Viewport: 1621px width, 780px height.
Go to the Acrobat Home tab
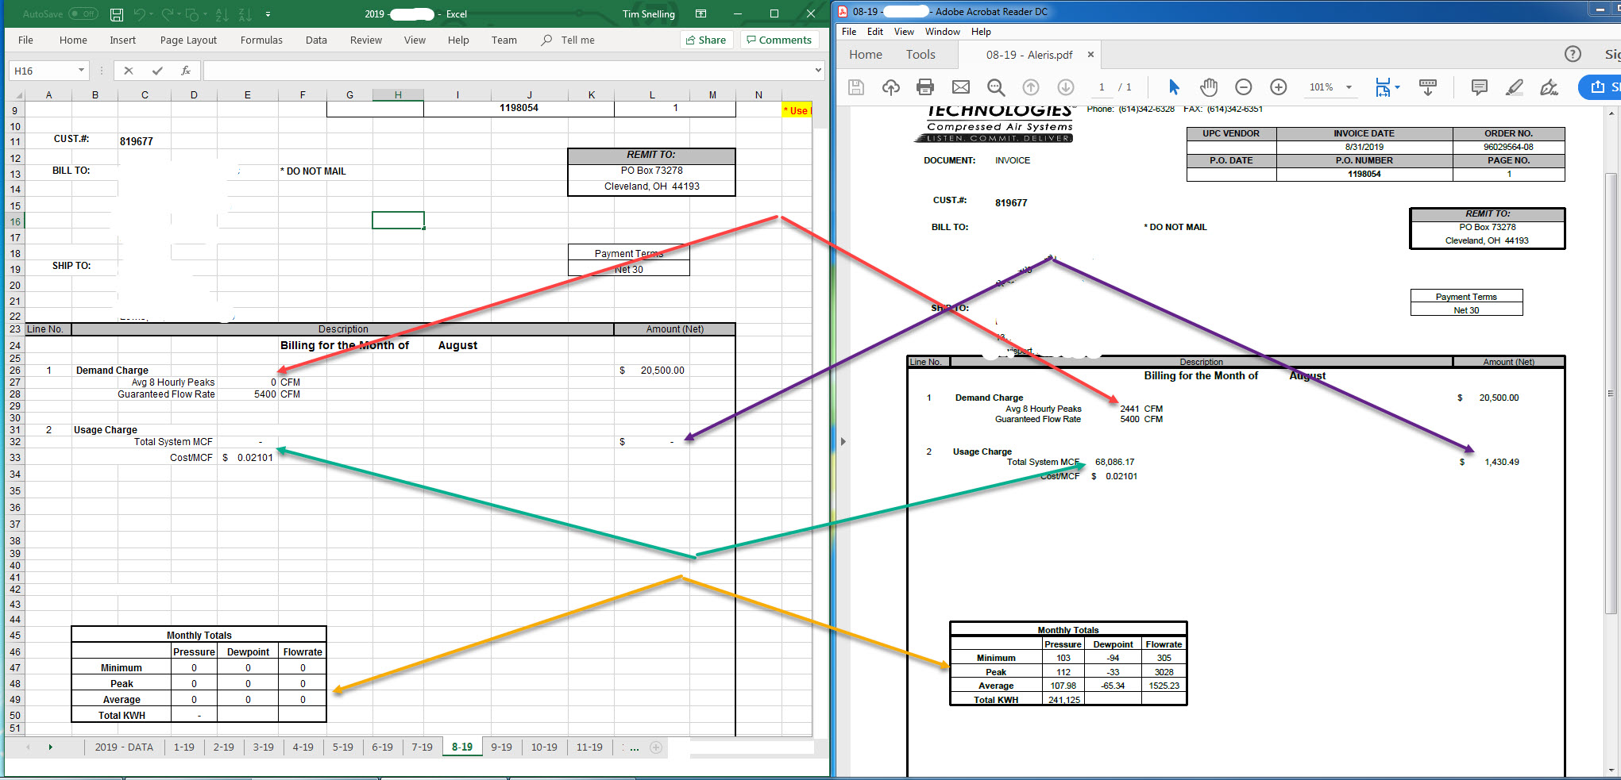pyautogui.click(x=866, y=55)
